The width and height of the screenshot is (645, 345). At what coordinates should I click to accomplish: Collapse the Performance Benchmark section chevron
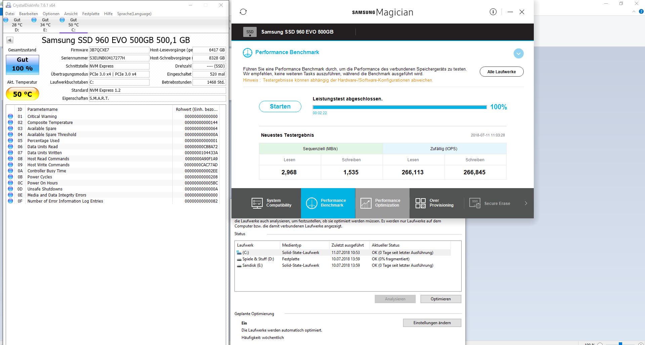coord(518,53)
